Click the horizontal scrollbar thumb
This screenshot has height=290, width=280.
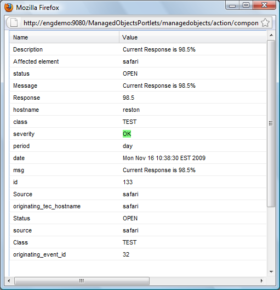point(82,281)
